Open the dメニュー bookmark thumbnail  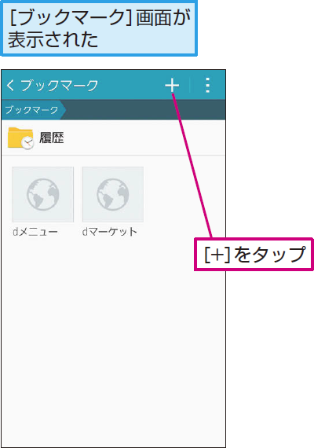click(x=43, y=194)
